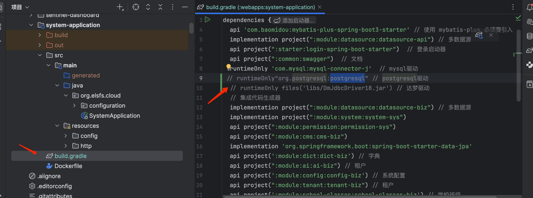Click the Gradle sync changes icon
The image size is (533, 198).
tap(479, 35)
